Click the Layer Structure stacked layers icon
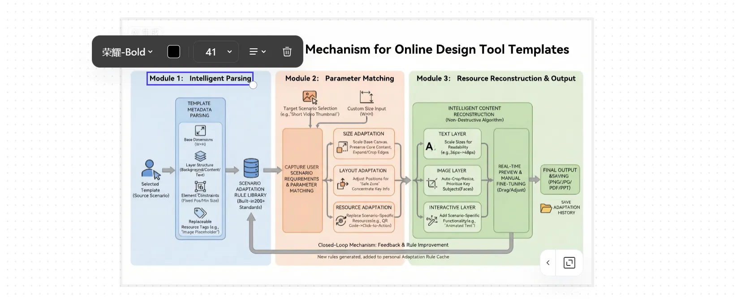The image size is (737, 299). 200,156
